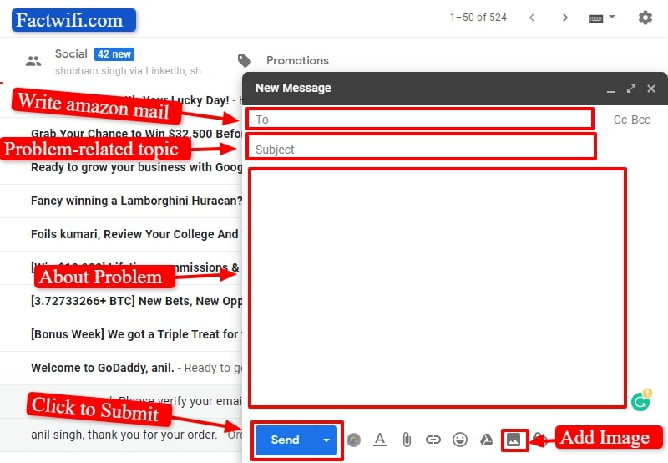
Task: Click the Grammarly icon in the message body
Action: click(x=641, y=400)
